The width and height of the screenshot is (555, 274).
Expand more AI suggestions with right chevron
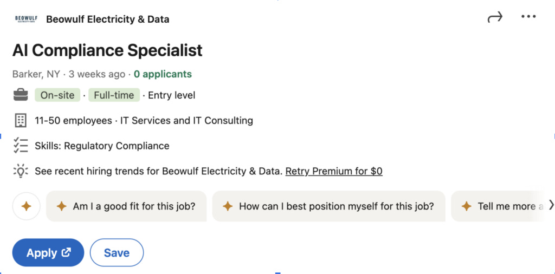point(551,205)
